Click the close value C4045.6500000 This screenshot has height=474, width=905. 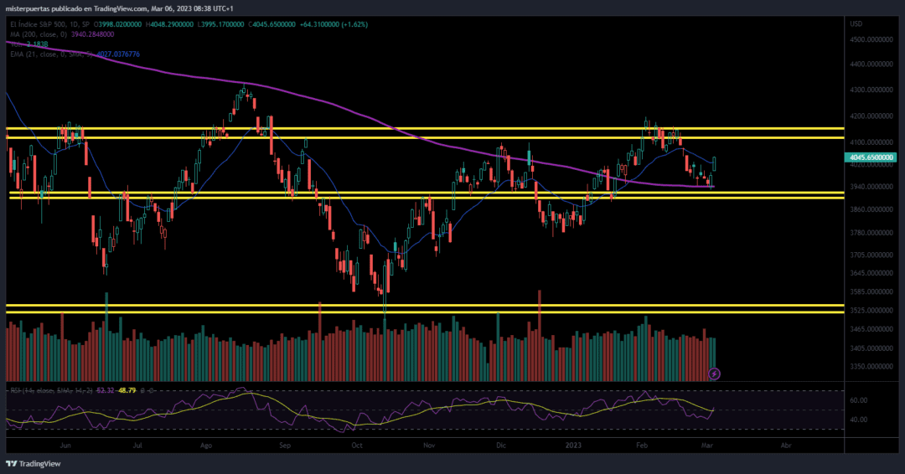click(271, 24)
